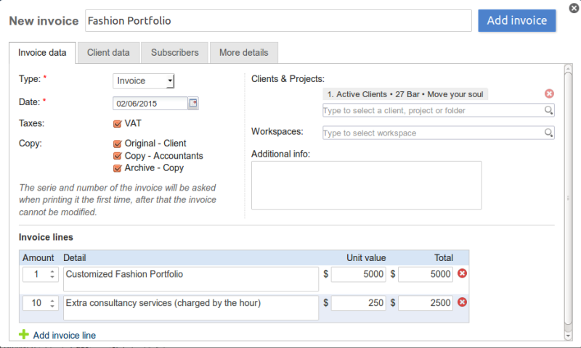Delete the Extra consultancy services line
Image resolution: width=581 pixels, height=348 pixels.
click(x=462, y=302)
